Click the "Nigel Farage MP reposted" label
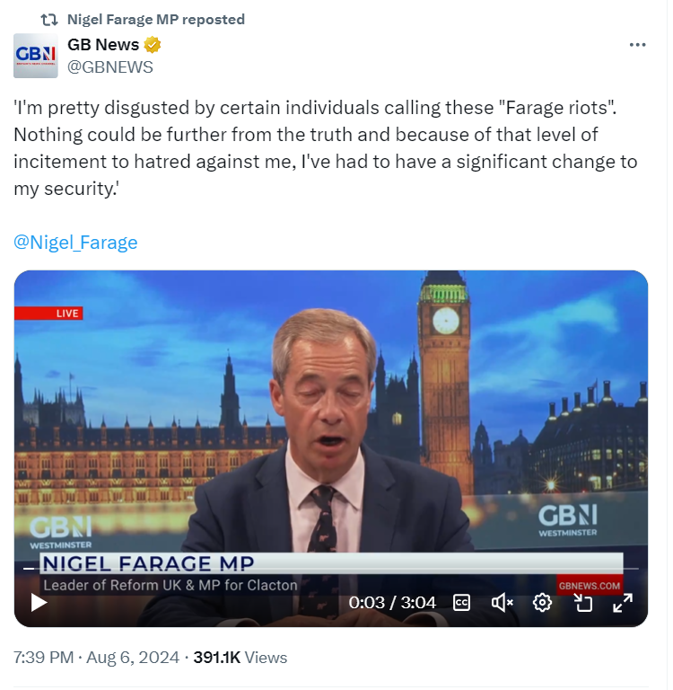The width and height of the screenshot is (673, 690). coord(156,19)
